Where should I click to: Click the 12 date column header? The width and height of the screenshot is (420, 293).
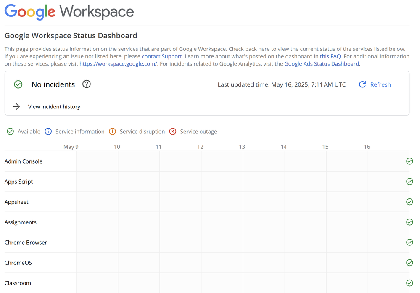[201, 147]
